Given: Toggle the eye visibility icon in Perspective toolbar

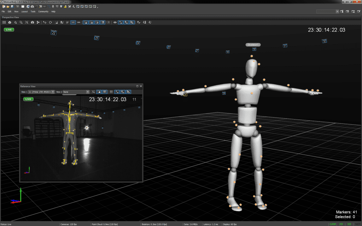Looking at the screenshot, I should coord(115,22).
